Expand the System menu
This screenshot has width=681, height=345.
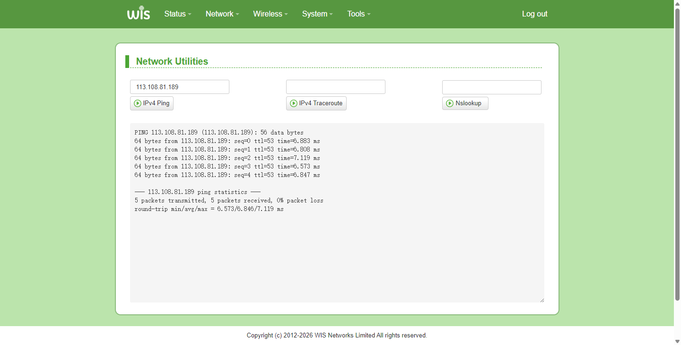[317, 14]
